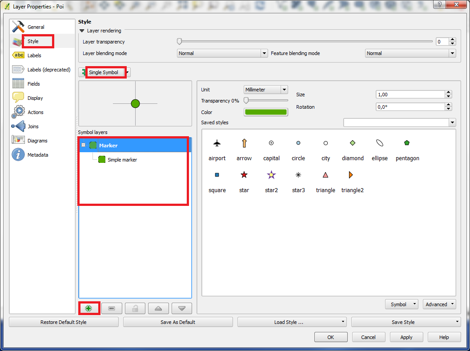The height and width of the screenshot is (351, 470).
Task: Pick the ellipse marker symbol
Action: (380, 143)
